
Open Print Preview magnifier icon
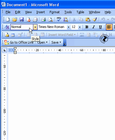50,19
